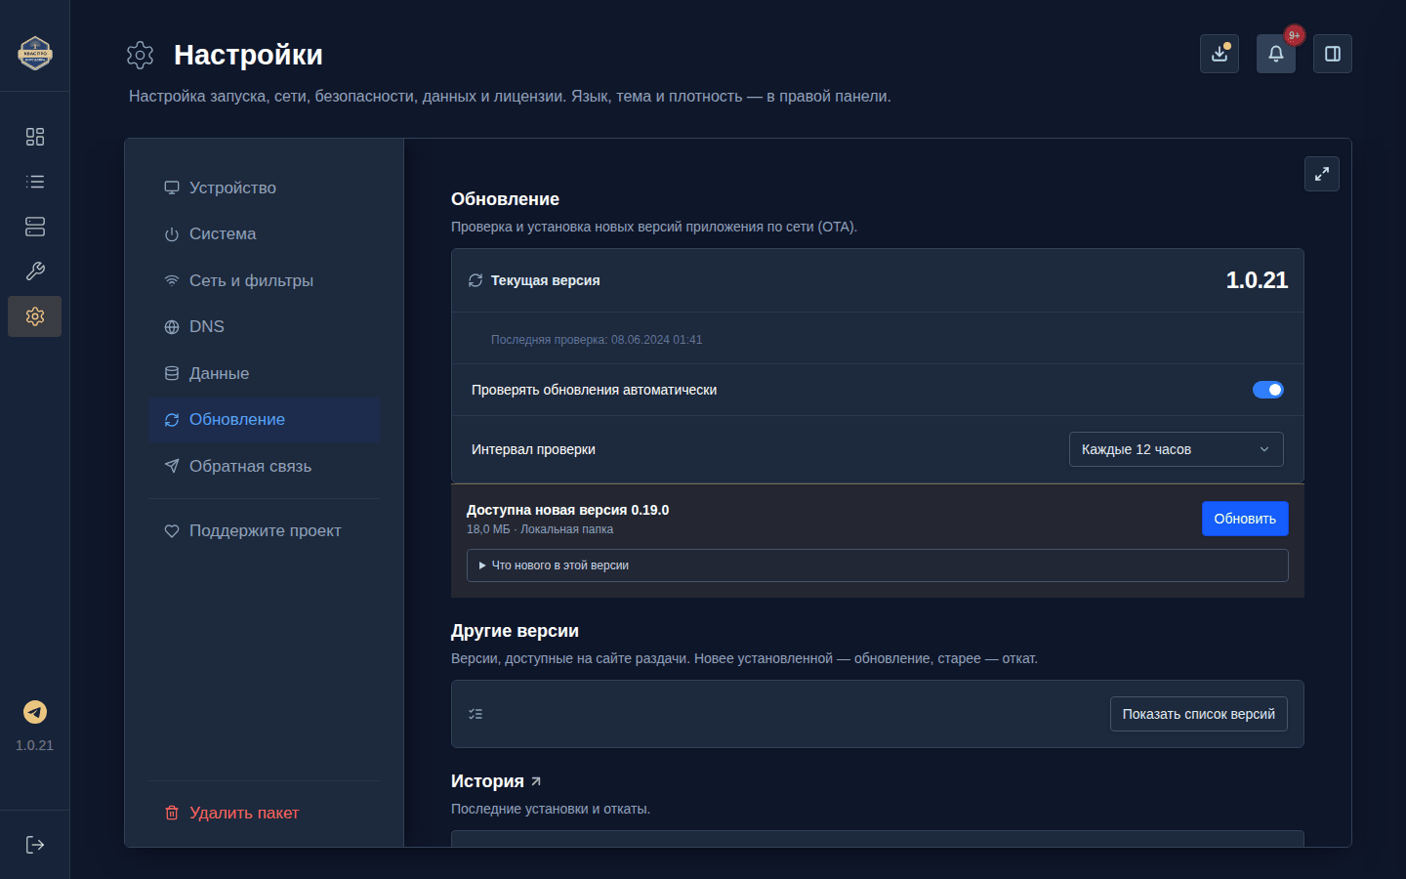The width and height of the screenshot is (1406, 879).
Task: Select the settings gear in sidebar
Action: [x=35, y=316]
